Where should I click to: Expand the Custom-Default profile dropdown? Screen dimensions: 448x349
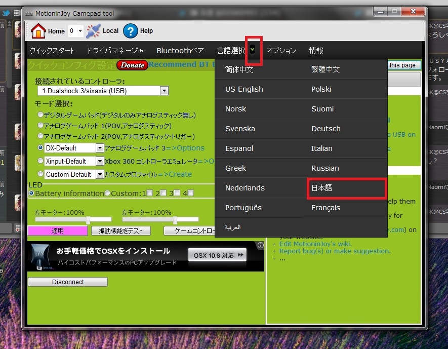(x=99, y=174)
